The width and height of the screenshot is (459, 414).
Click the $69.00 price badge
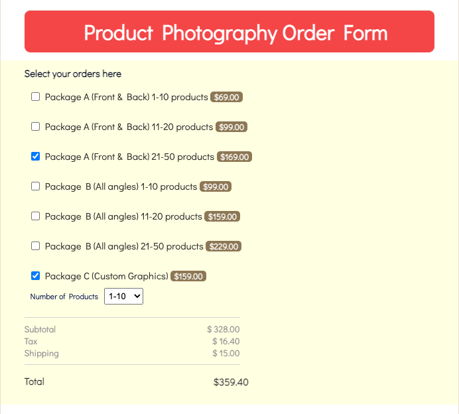point(227,98)
